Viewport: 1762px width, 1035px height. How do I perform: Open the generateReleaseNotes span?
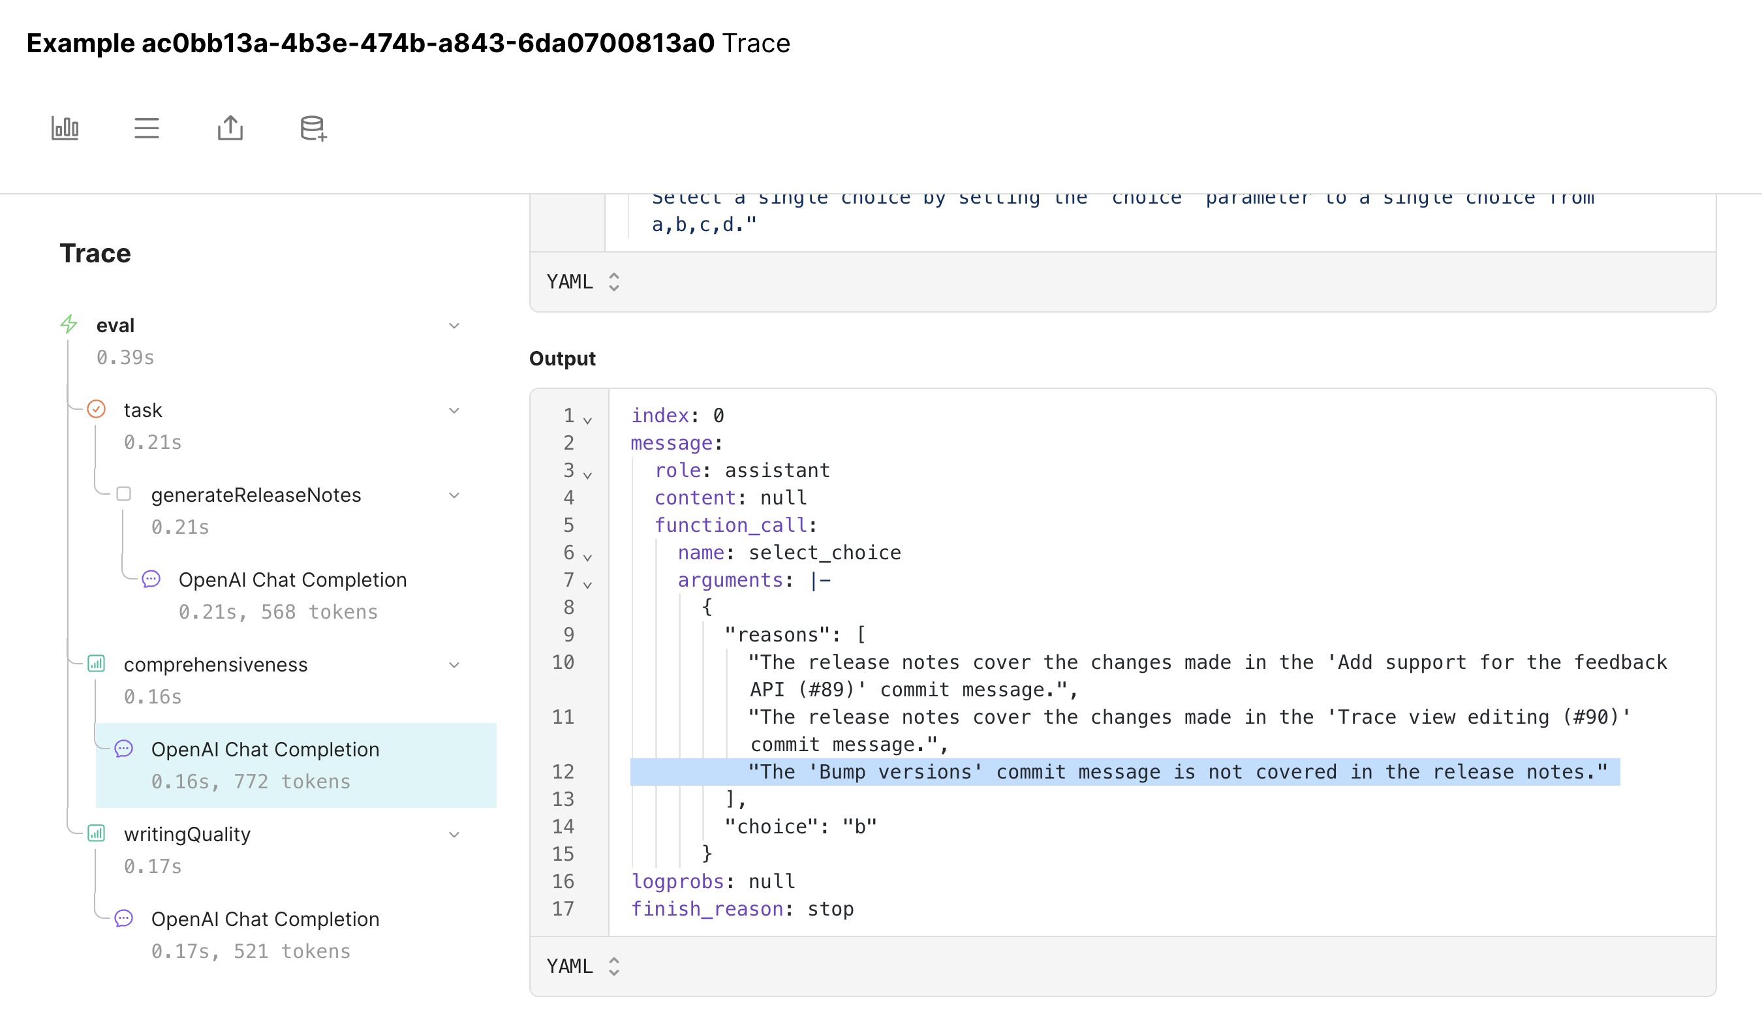click(256, 495)
